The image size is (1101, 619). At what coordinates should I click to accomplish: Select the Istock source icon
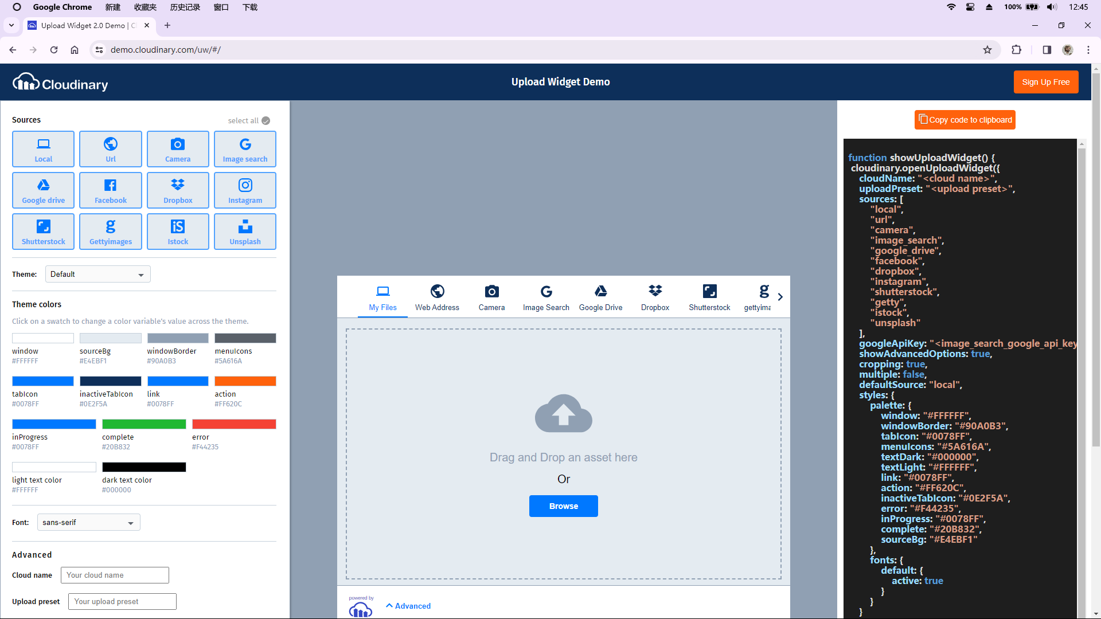(x=178, y=230)
